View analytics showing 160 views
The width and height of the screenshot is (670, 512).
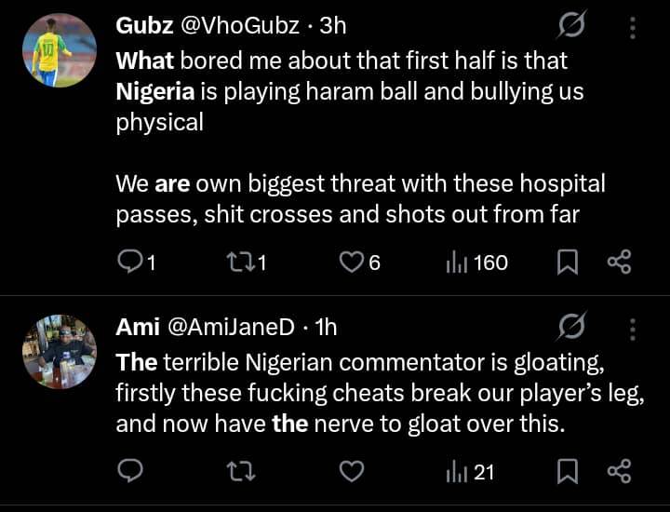[x=476, y=263]
